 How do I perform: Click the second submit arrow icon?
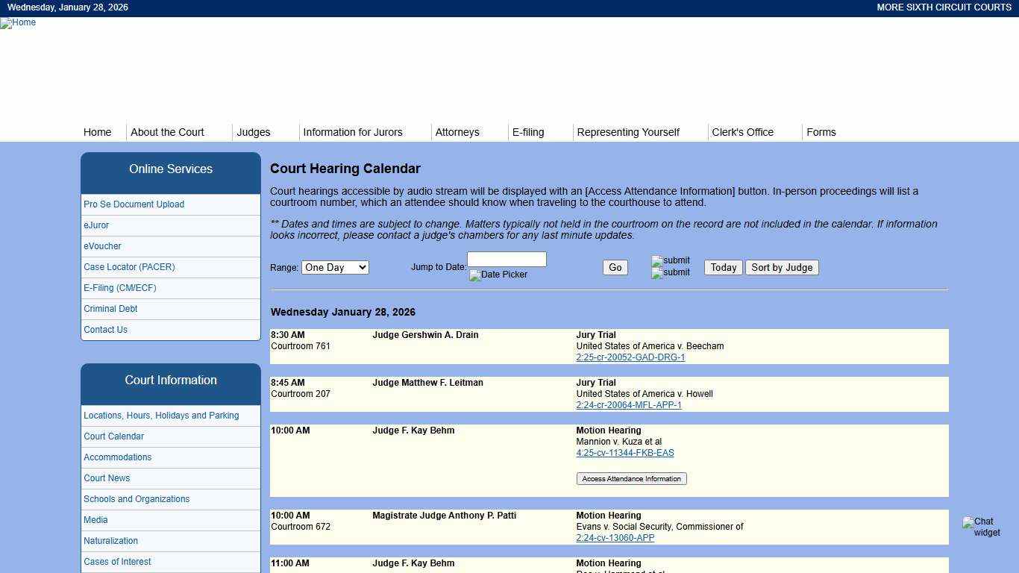(x=669, y=272)
